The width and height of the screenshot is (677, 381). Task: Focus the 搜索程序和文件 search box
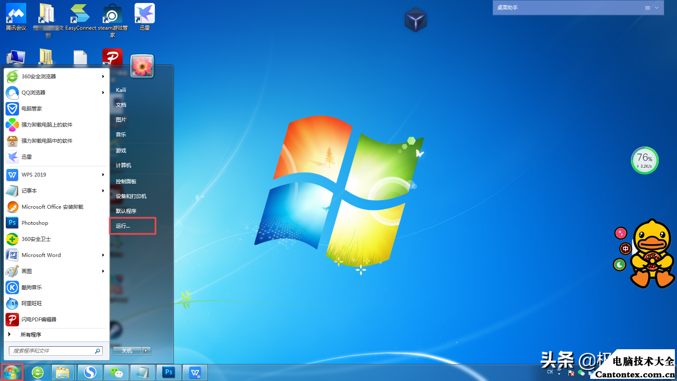56,351
